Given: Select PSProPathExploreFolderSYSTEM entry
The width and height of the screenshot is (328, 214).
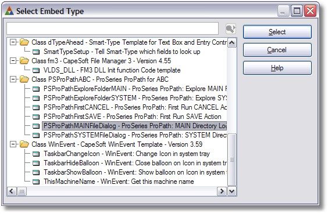Looking at the screenshot, I should click(x=135, y=98).
